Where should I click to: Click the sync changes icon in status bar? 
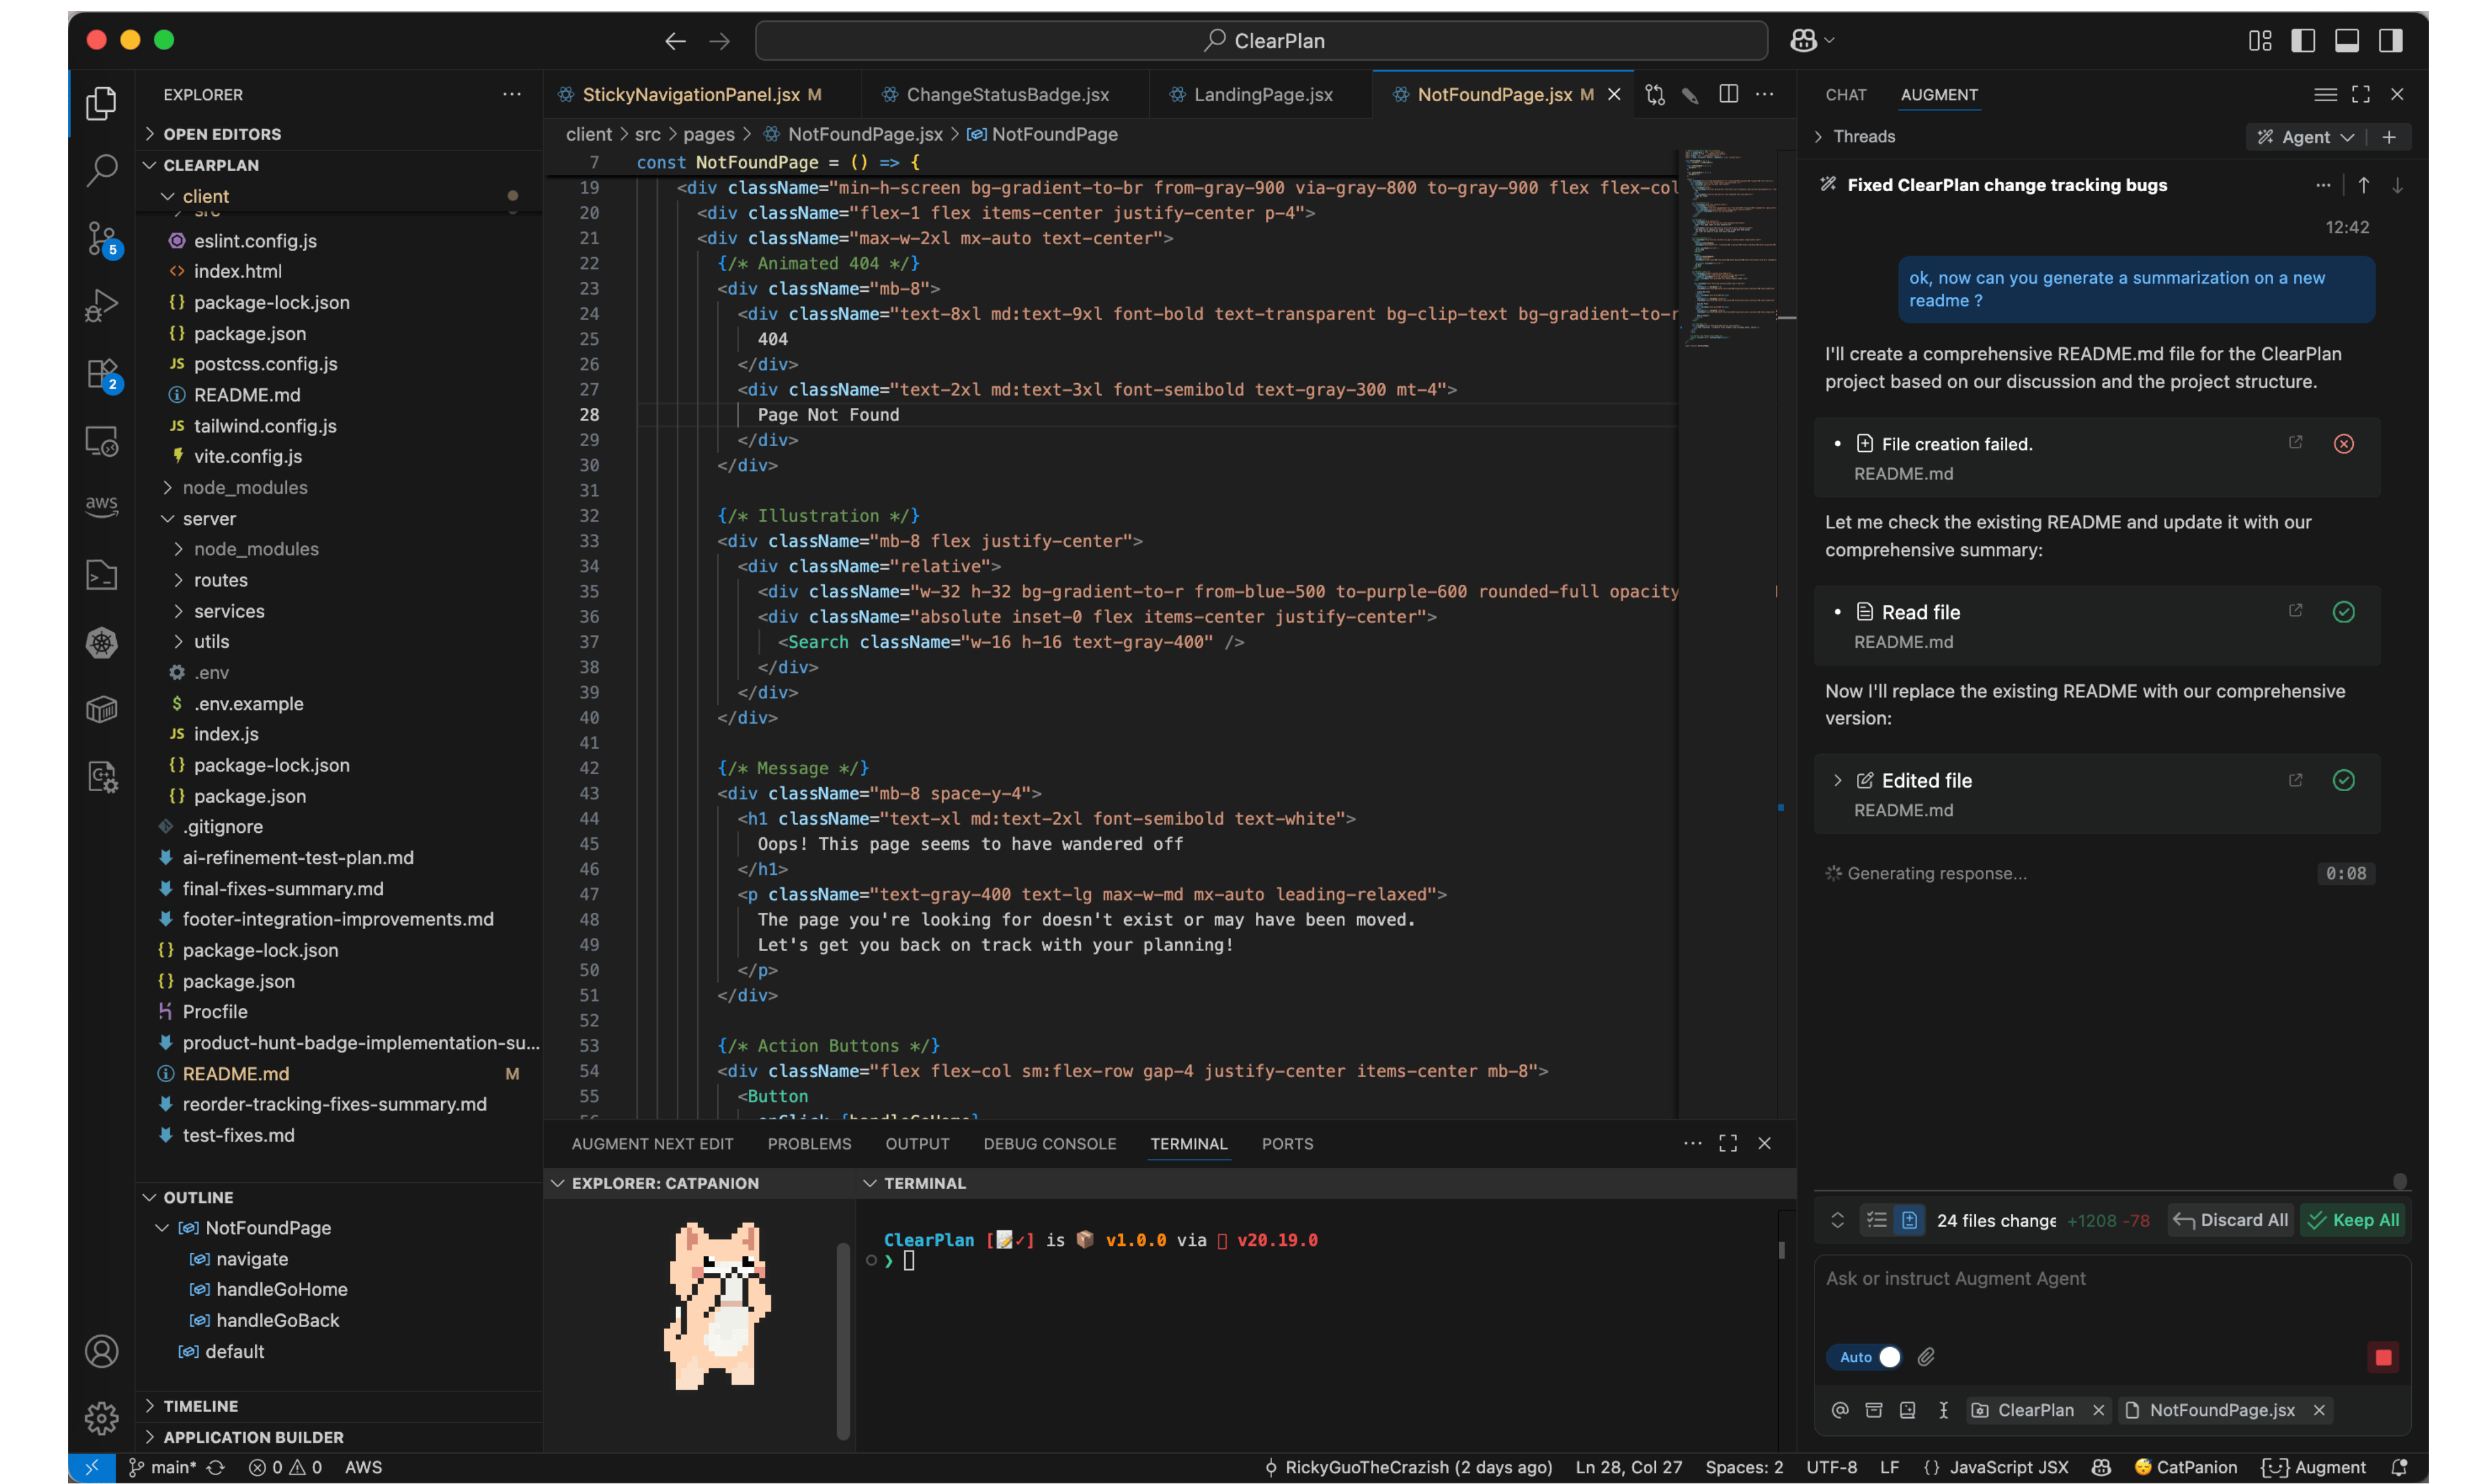(x=215, y=1467)
